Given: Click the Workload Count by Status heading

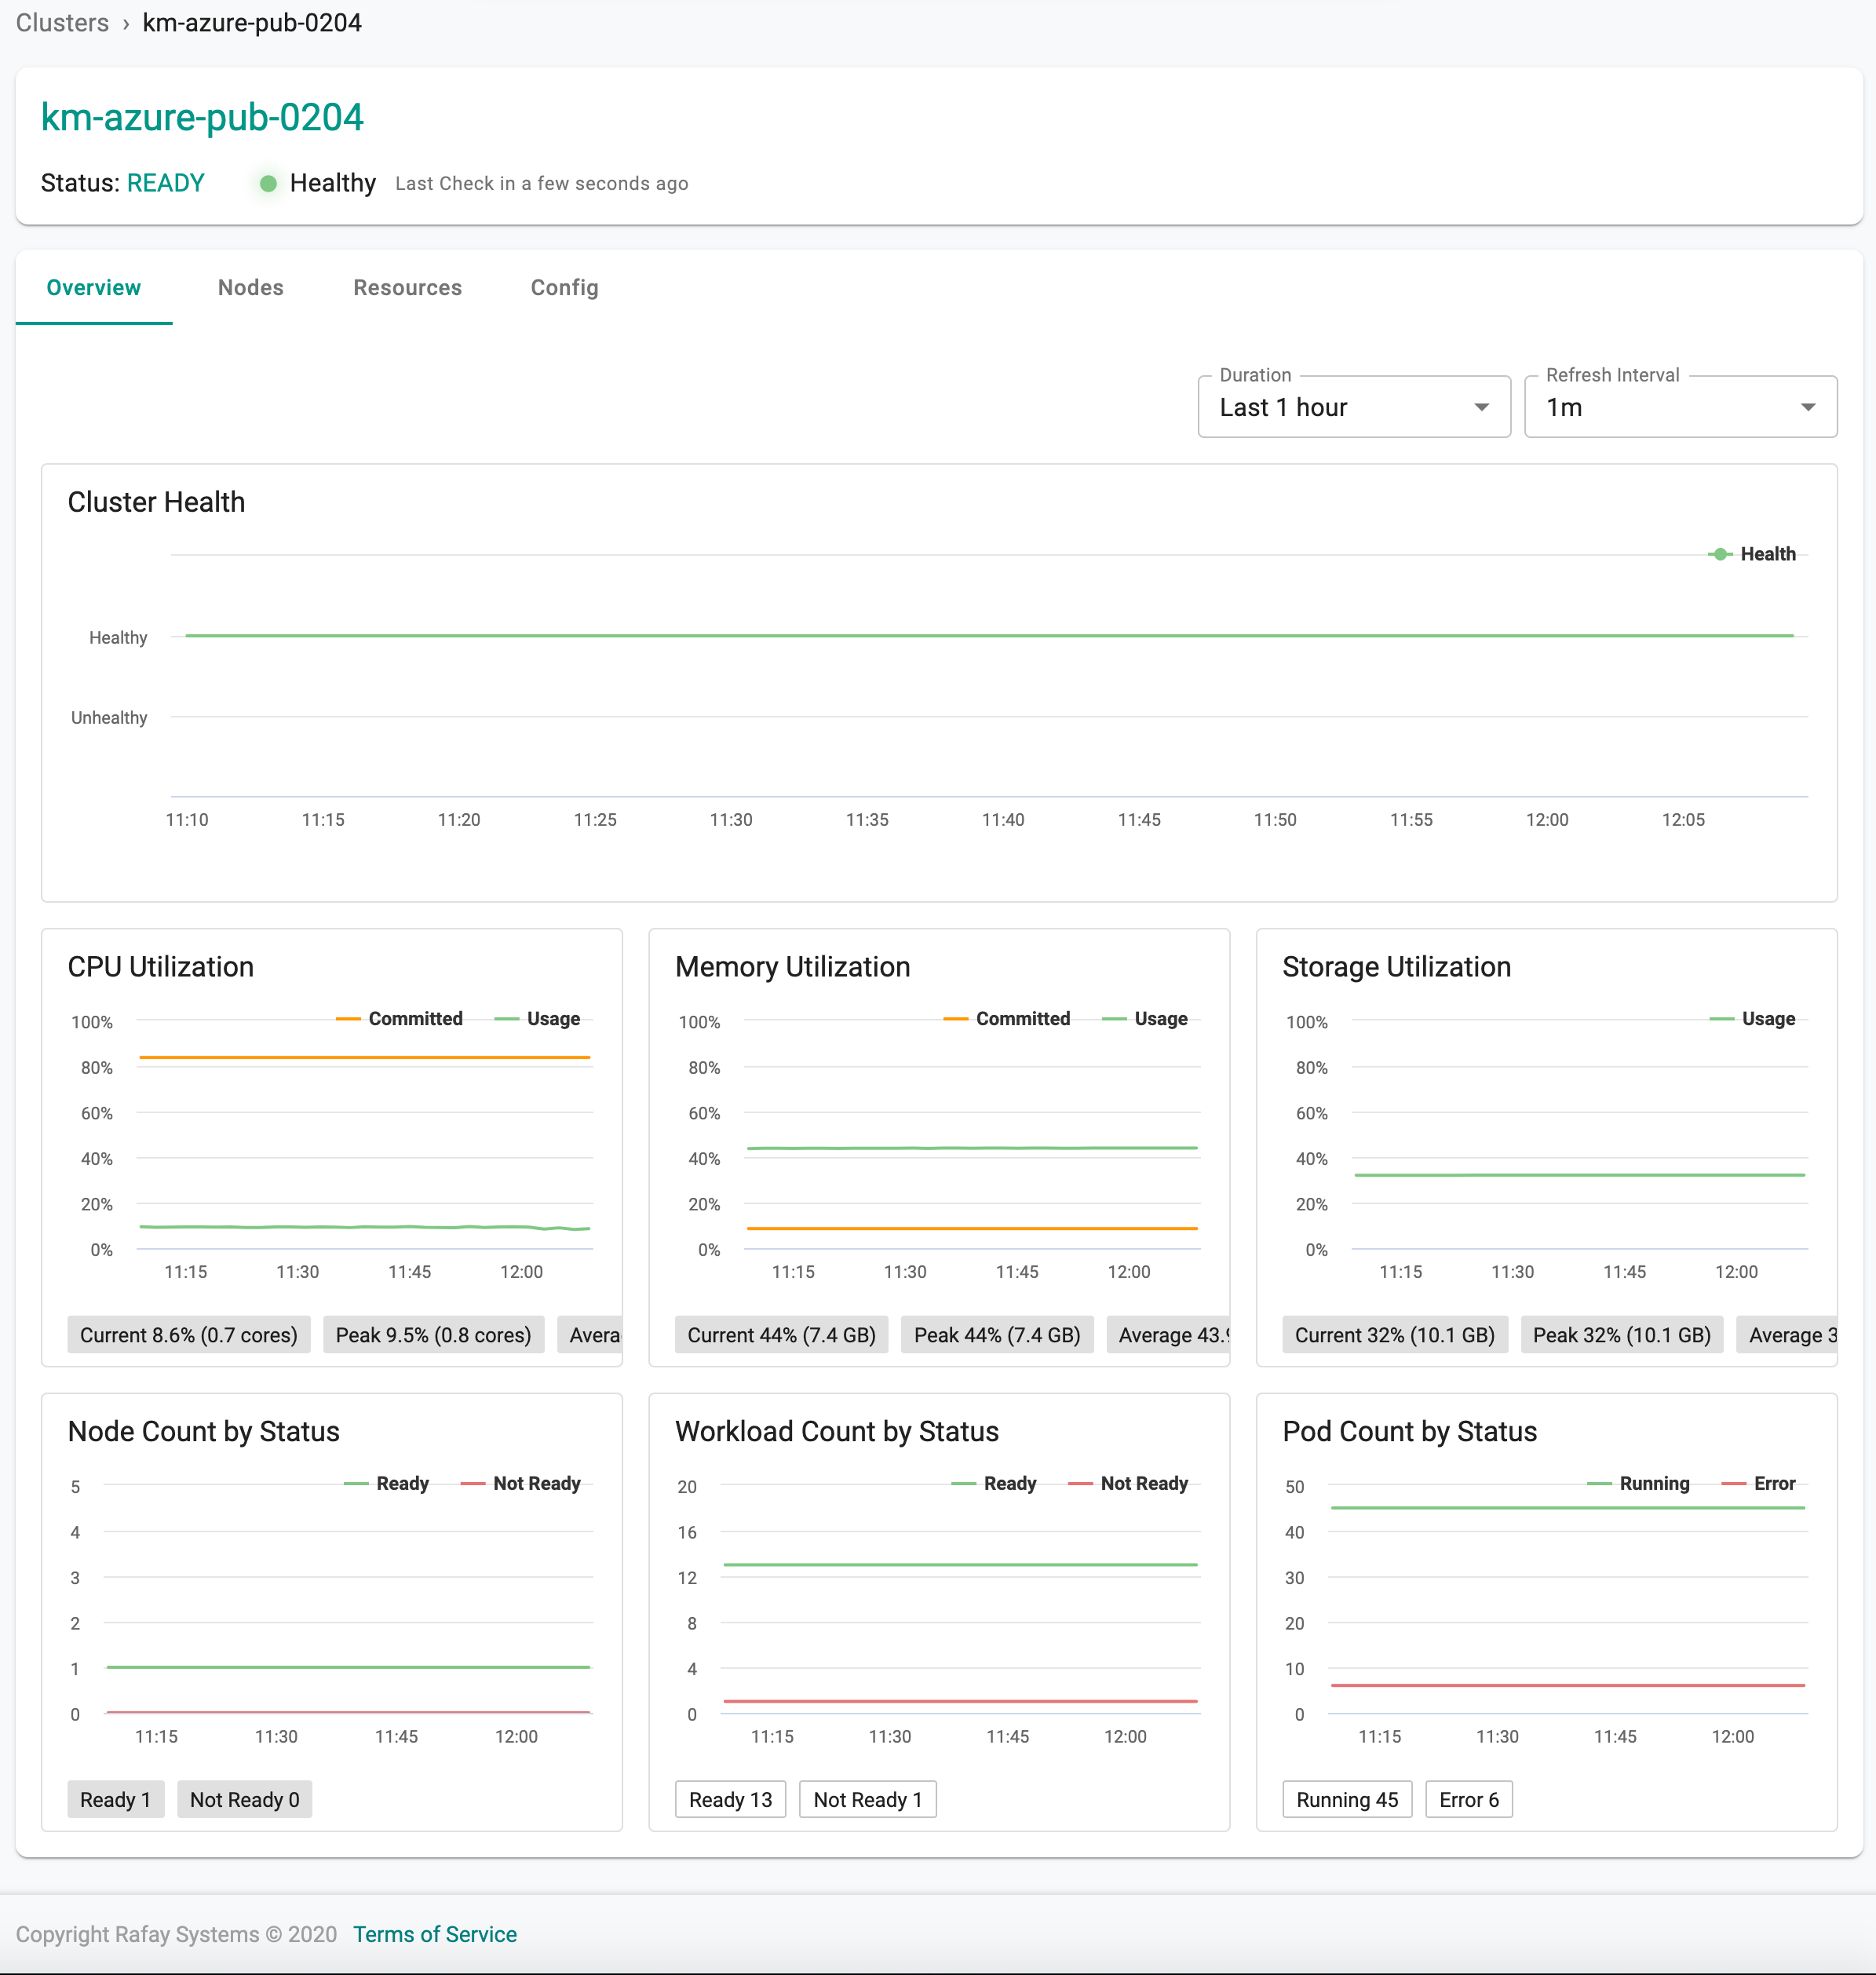Looking at the screenshot, I should pos(837,1432).
